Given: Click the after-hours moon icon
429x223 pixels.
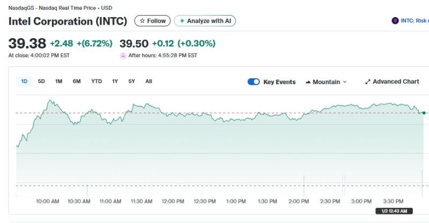Looking at the screenshot, I should (x=123, y=56).
